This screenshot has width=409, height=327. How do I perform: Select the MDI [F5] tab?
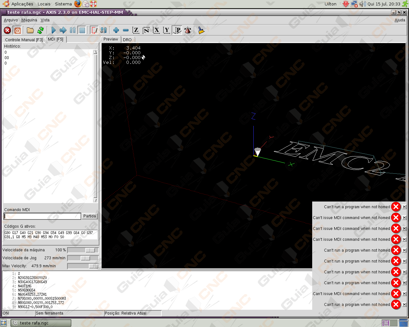coord(56,39)
